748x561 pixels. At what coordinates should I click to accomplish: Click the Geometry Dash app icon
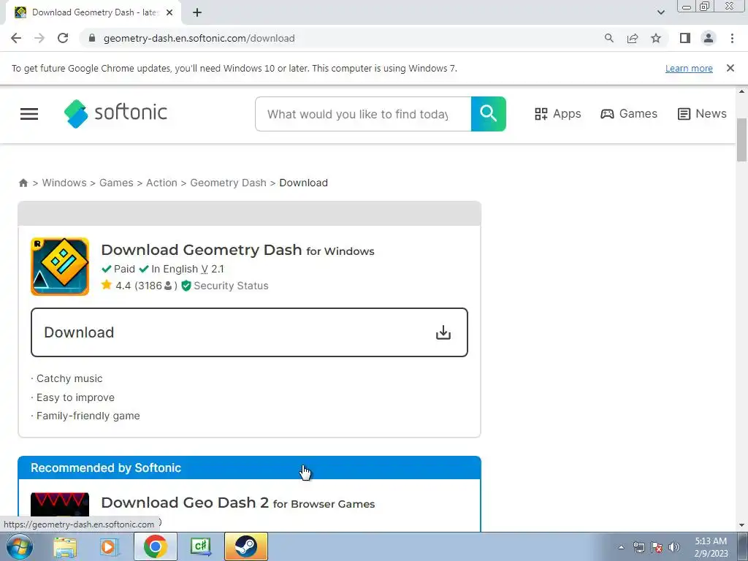point(60,267)
